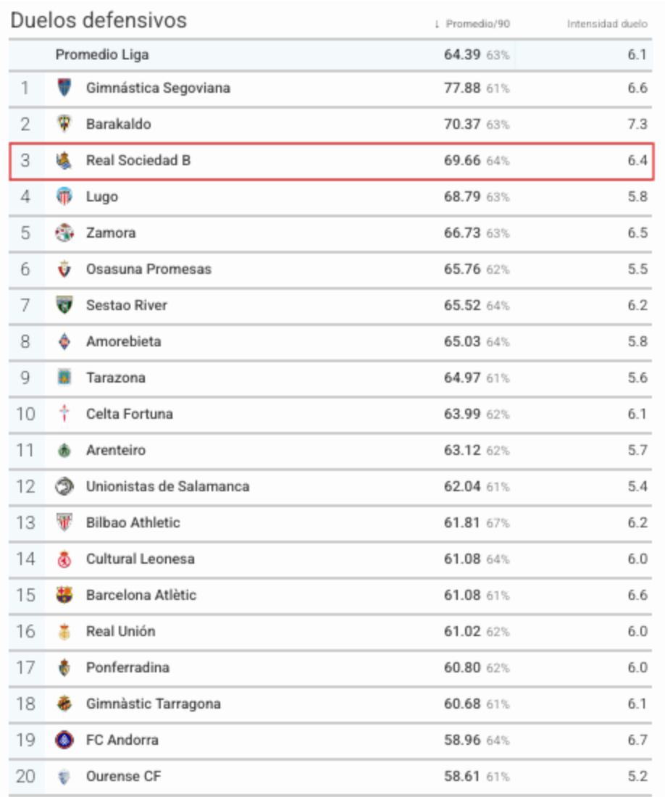Open the Cultural Leonesa team name
The image size is (665, 797).
141,559
